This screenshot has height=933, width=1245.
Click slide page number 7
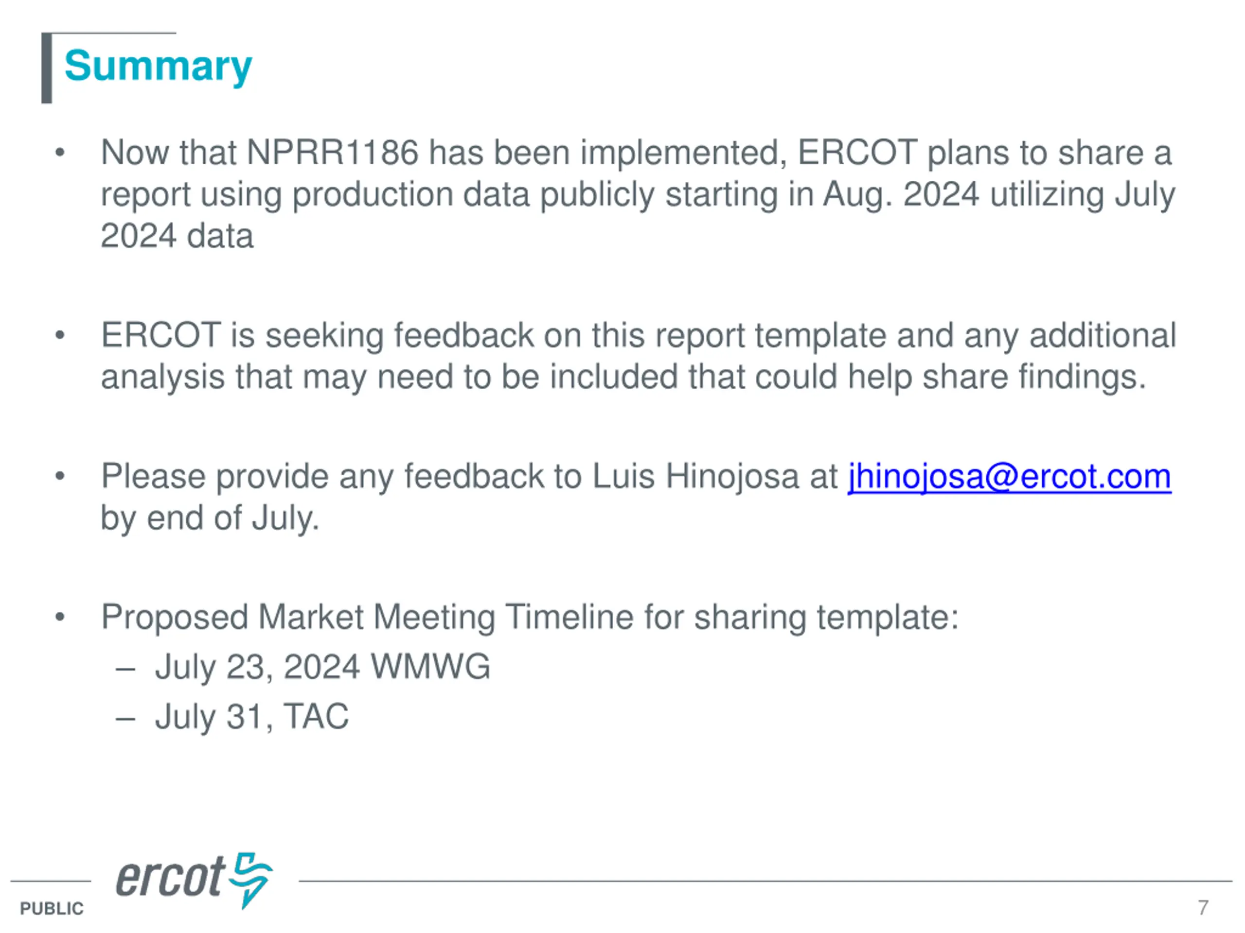coord(1203,907)
